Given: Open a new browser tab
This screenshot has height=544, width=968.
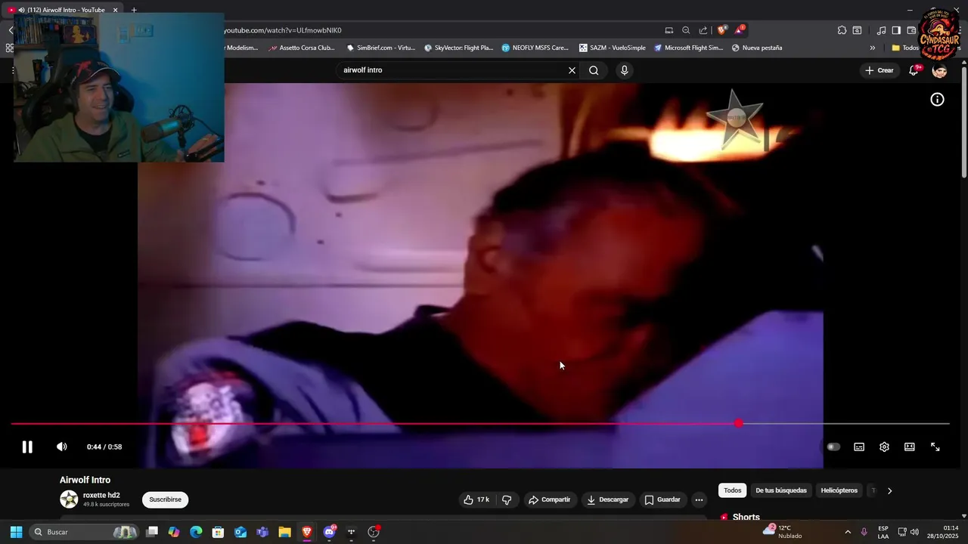Looking at the screenshot, I should [134, 10].
